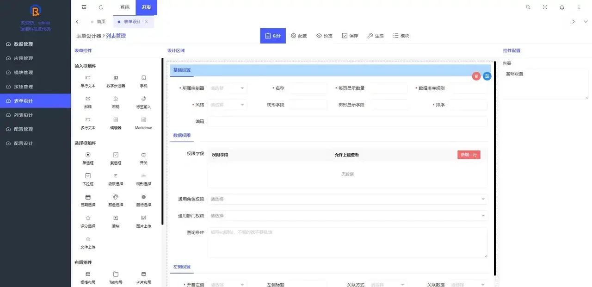Select the 单选框 radio button control
592x287 pixels.
87,158
